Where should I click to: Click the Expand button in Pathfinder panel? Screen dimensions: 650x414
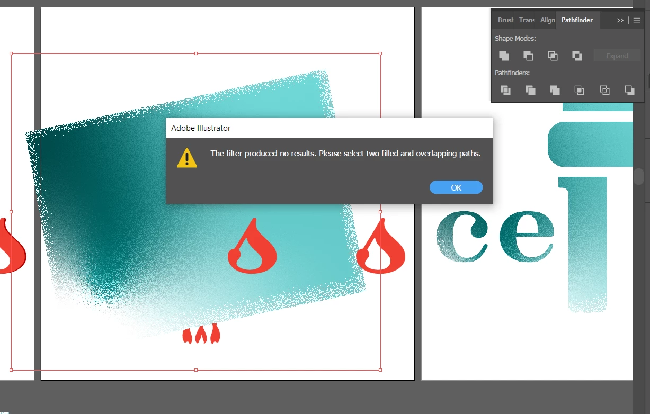coord(617,56)
